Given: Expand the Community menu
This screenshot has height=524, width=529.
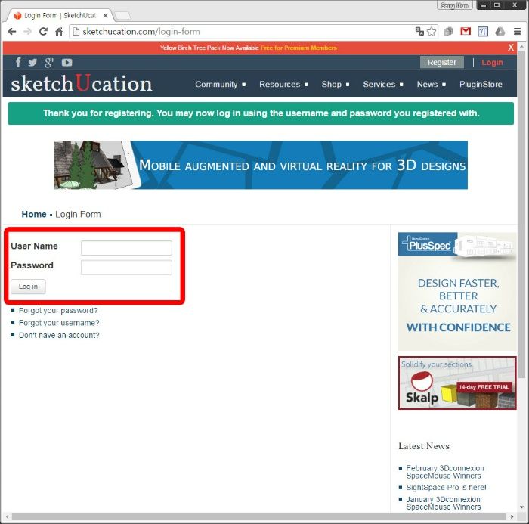Looking at the screenshot, I should [x=221, y=85].
